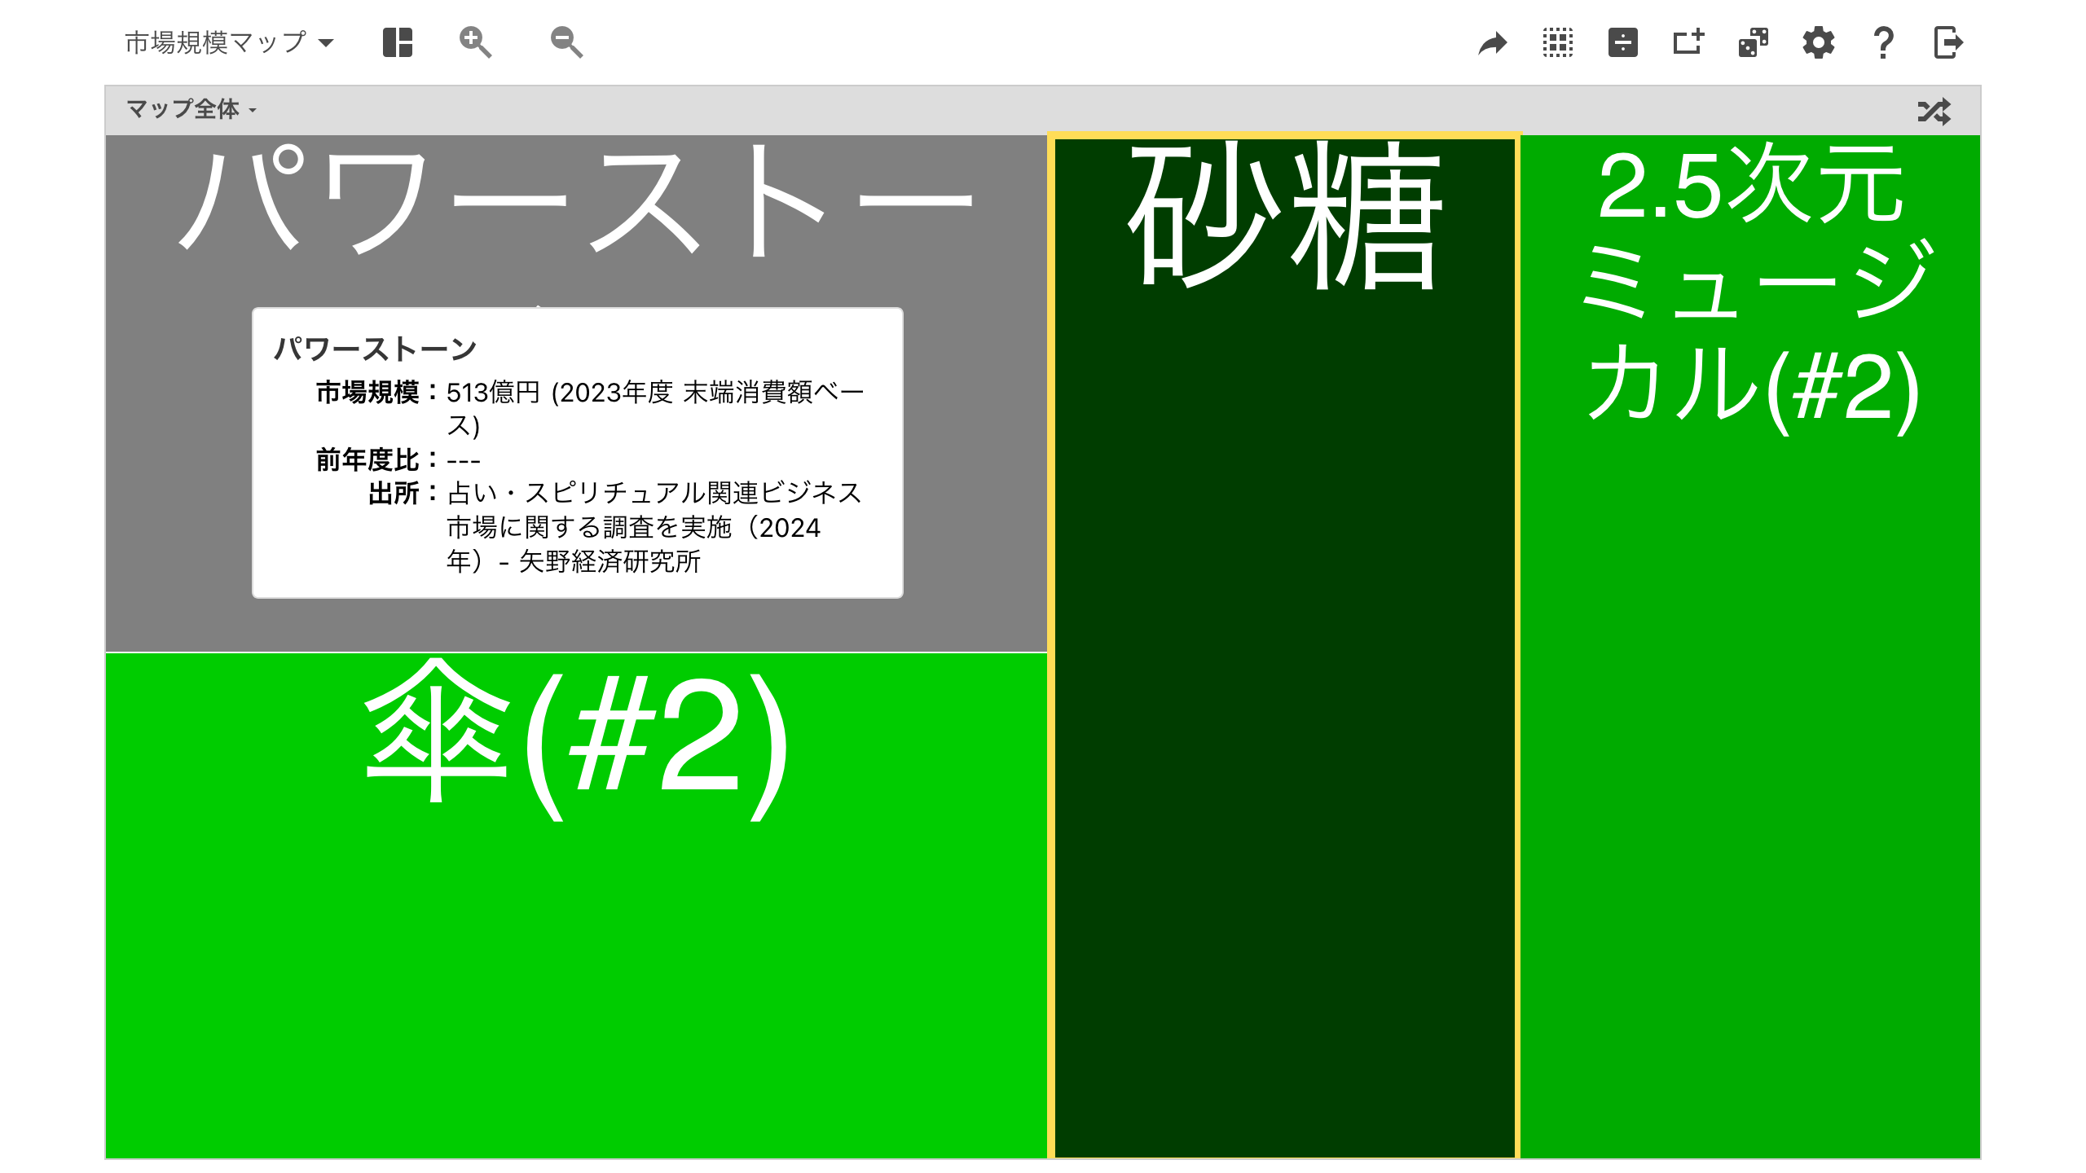Click the 513億円 market size text
Screen dimensions: 2086x1173
pyautogui.click(x=493, y=393)
